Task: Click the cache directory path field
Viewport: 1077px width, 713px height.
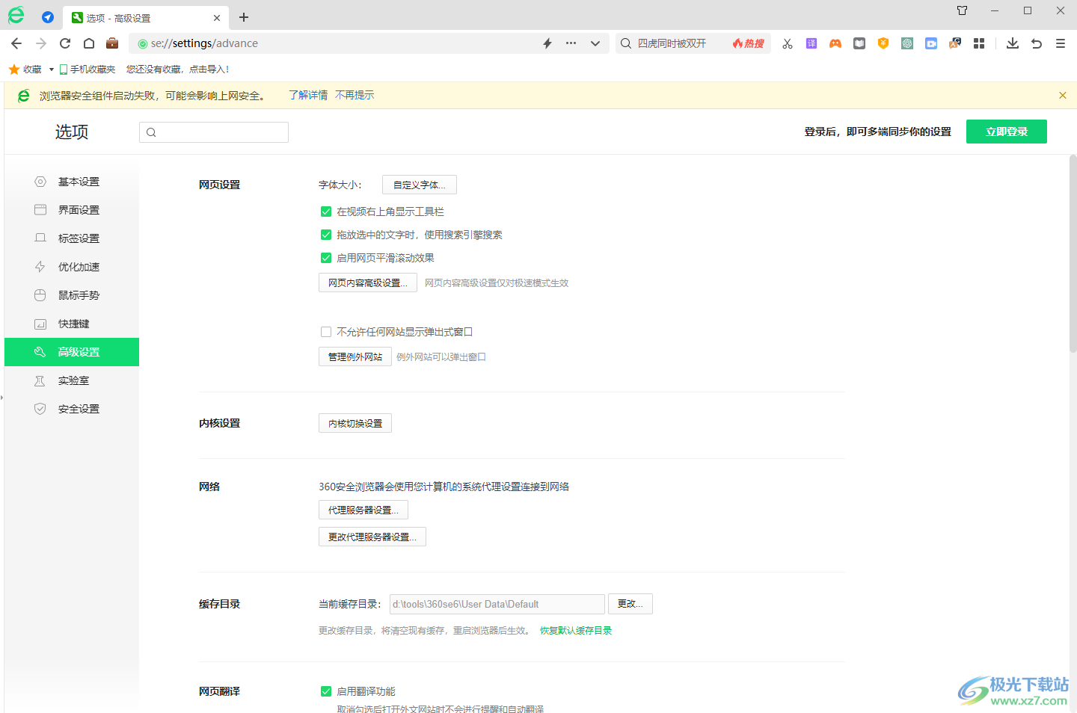Action: coord(497,604)
